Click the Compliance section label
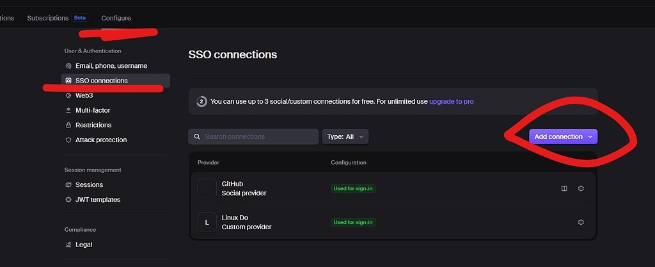 pyautogui.click(x=80, y=229)
